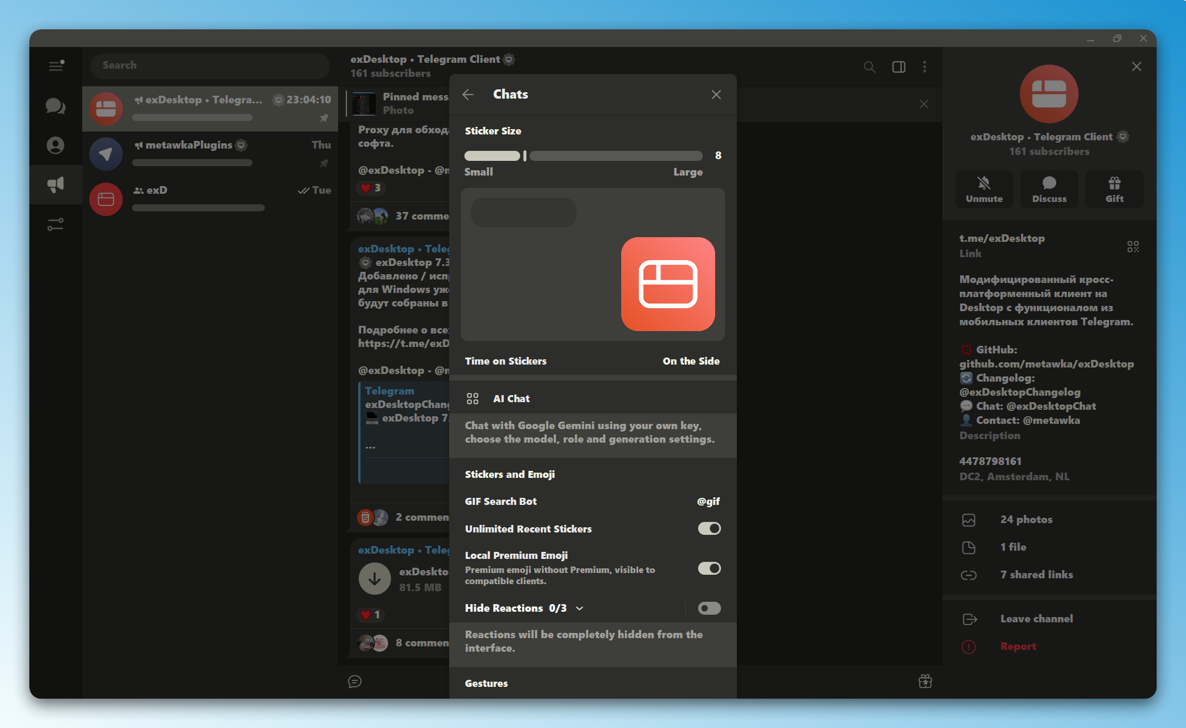Image resolution: width=1186 pixels, height=728 pixels.
Task: Open the AI Chat settings entry
Action: [592, 399]
